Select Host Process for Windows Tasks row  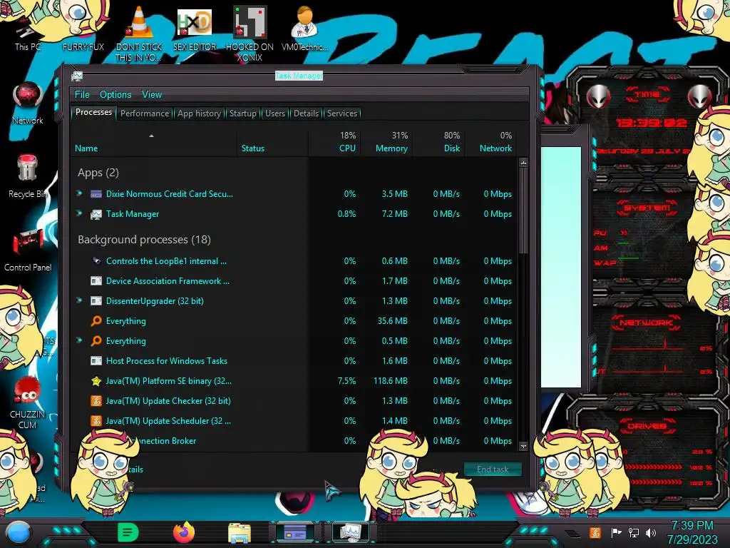(x=295, y=361)
